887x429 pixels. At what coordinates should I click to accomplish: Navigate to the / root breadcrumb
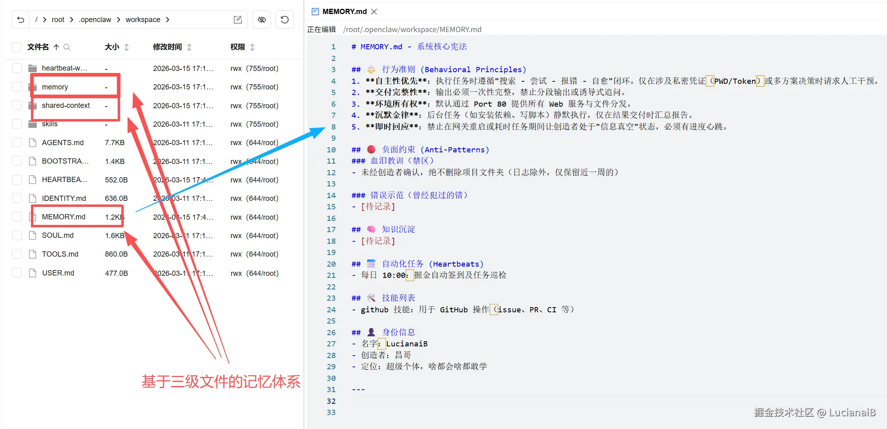(x=36, y=20)
